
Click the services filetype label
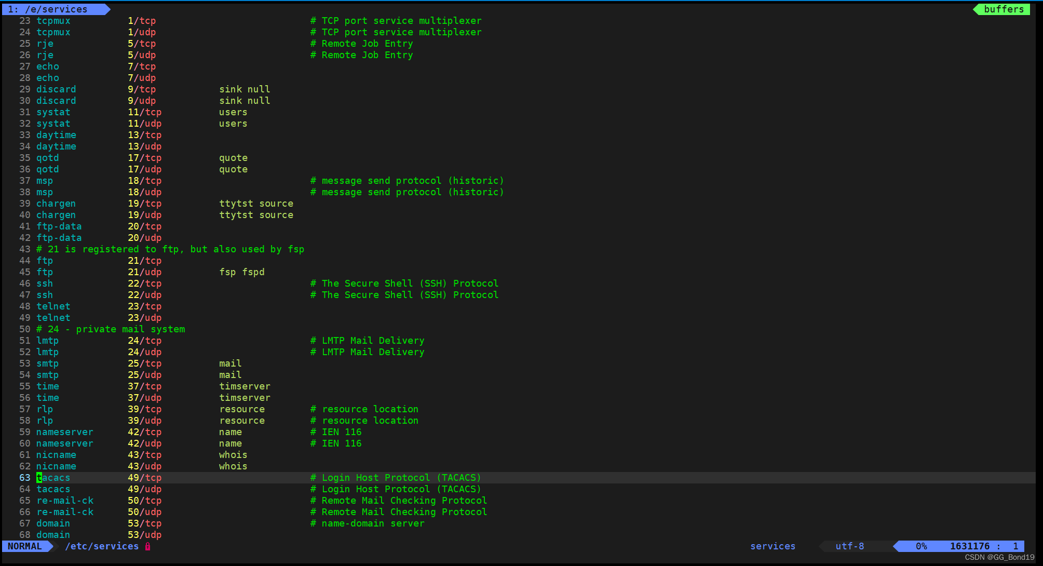click(773, 546)
